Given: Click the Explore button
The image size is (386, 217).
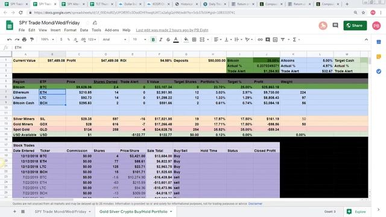Looking at the screenshot, I should click(x=356, y=212).
